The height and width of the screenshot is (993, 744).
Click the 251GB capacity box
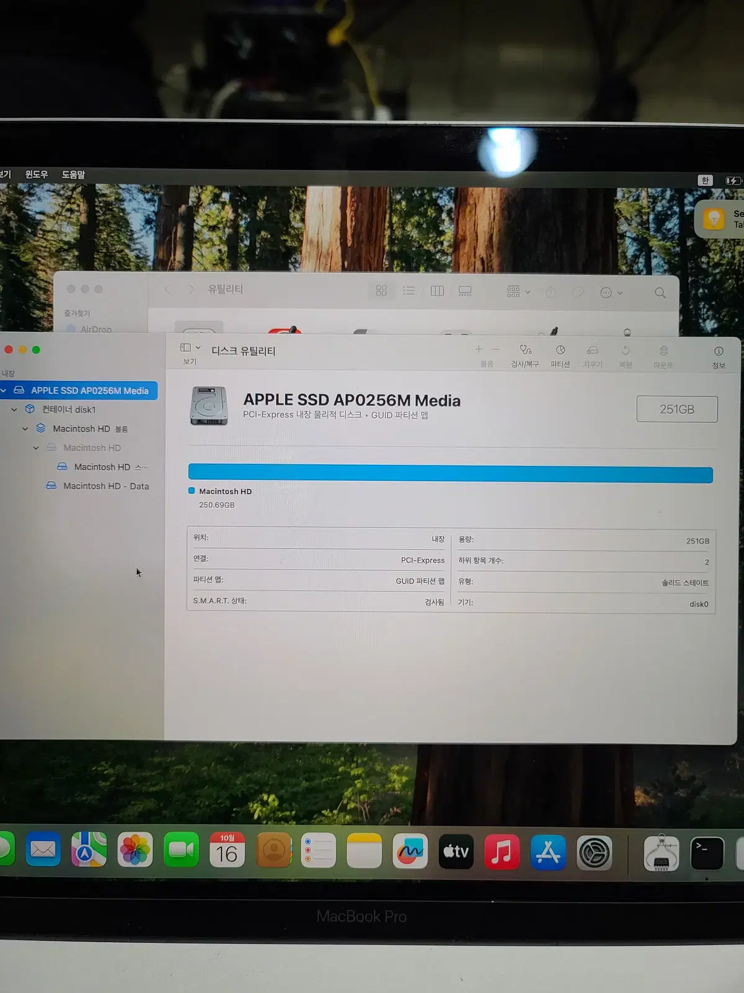(677, 409)
